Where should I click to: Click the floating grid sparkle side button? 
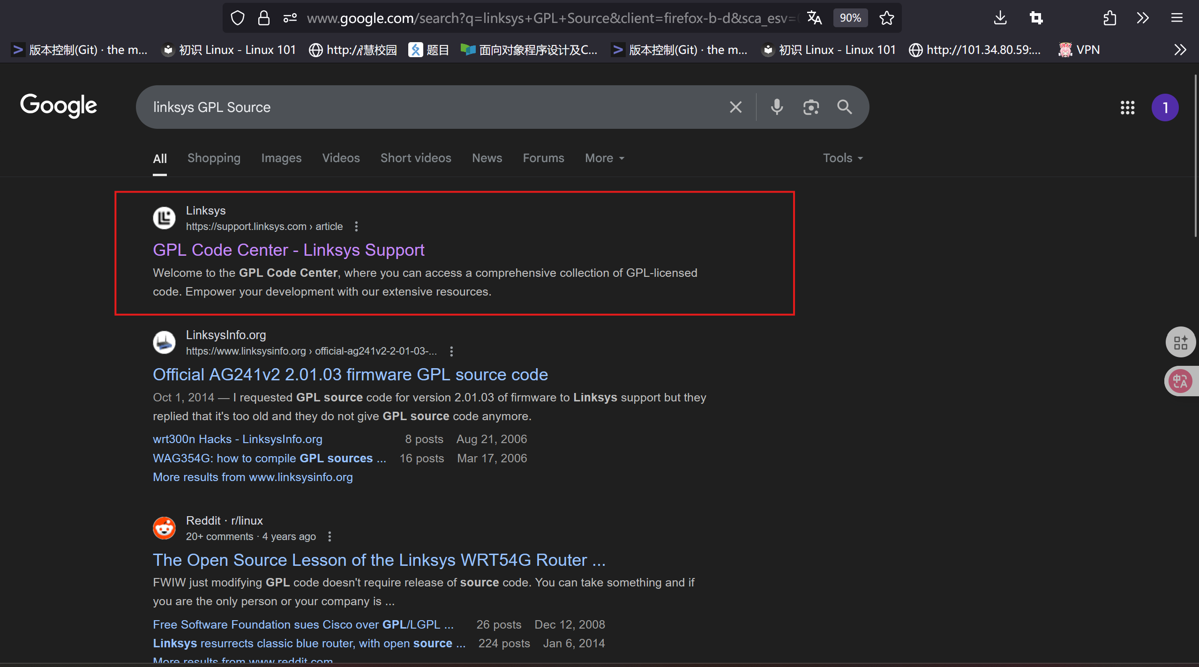tap(1181, 342)
